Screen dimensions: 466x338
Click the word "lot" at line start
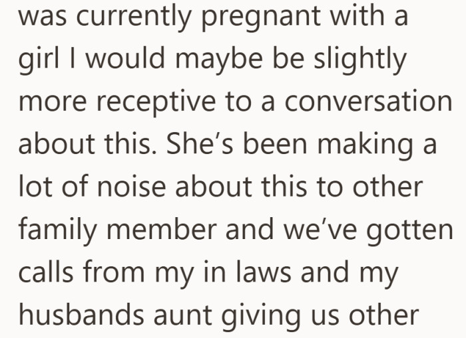pyautogui.click(x=35, y=187)
